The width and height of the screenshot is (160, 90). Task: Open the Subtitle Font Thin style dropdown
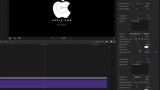click(148, 77)
